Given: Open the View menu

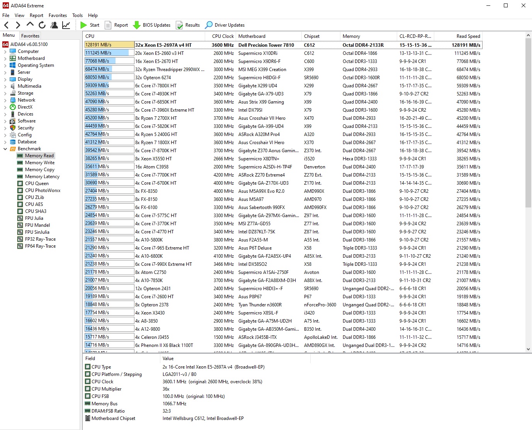Looking at the screenshot, I should (19, 15).
